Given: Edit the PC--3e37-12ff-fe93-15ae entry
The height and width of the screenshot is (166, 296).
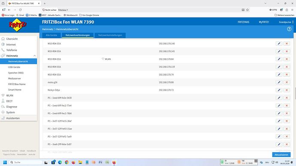Looking at the screenshot, I should coord(279,129).
